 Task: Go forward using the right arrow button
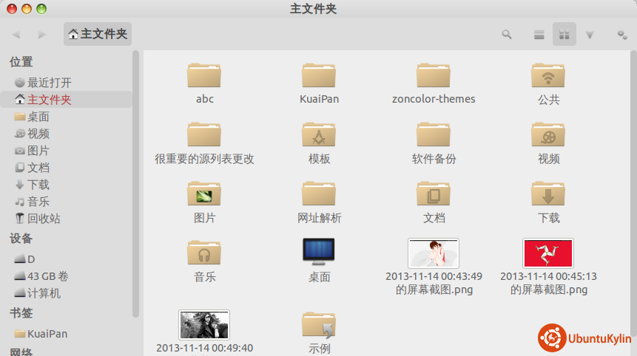42,34
